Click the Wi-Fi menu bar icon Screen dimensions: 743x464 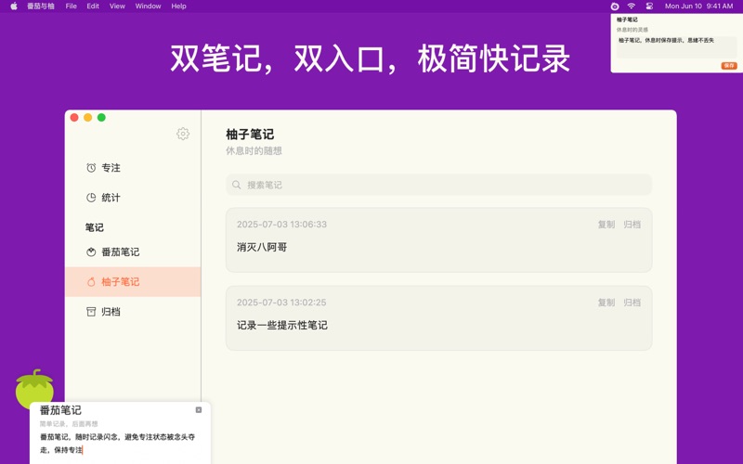coord(632,6)
